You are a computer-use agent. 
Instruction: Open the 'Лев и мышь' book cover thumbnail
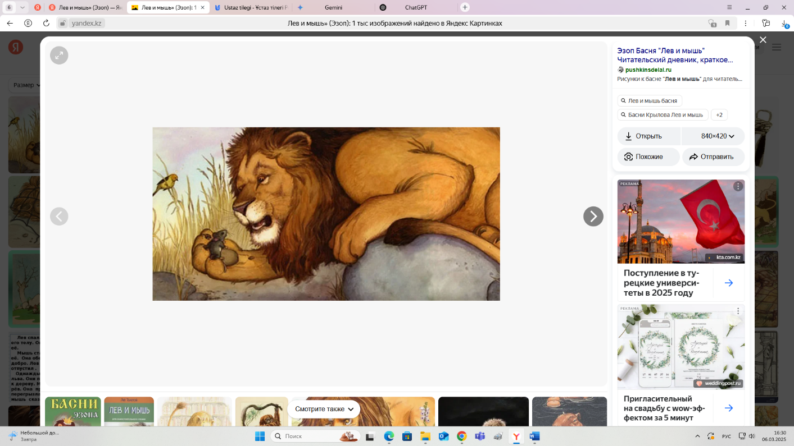pos(129,411)
